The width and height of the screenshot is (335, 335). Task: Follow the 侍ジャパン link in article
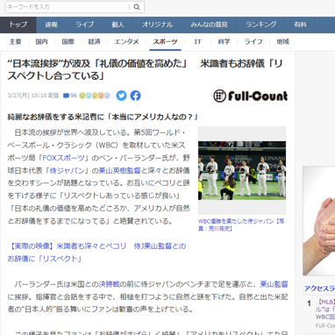[x=67, y=170]
